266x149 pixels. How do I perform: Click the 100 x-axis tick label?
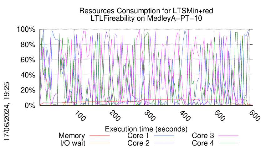pyautogui.click(x=80, y=116)
